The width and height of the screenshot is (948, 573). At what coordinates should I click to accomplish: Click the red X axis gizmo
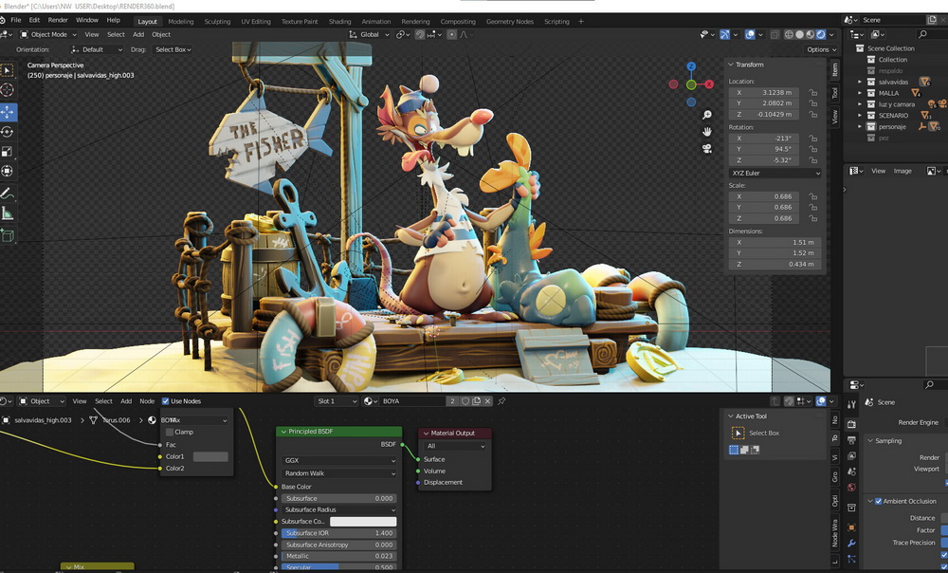point(709,84)
